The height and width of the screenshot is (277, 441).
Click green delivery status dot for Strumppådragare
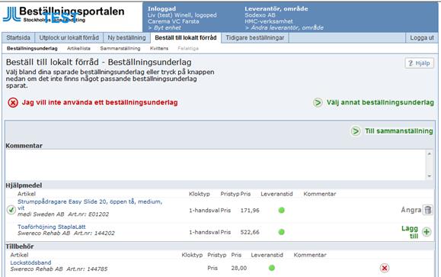(281, 210)
